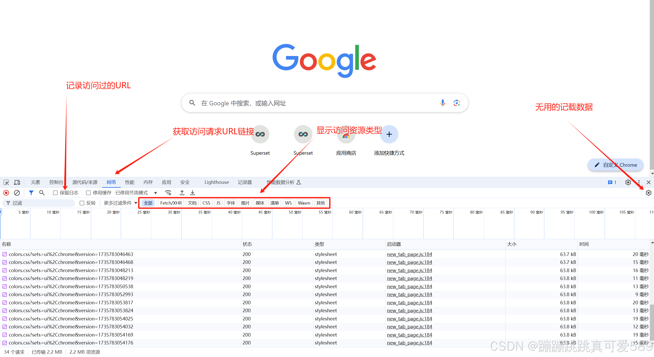Toggle the device toolbar icon

[17, 182]
